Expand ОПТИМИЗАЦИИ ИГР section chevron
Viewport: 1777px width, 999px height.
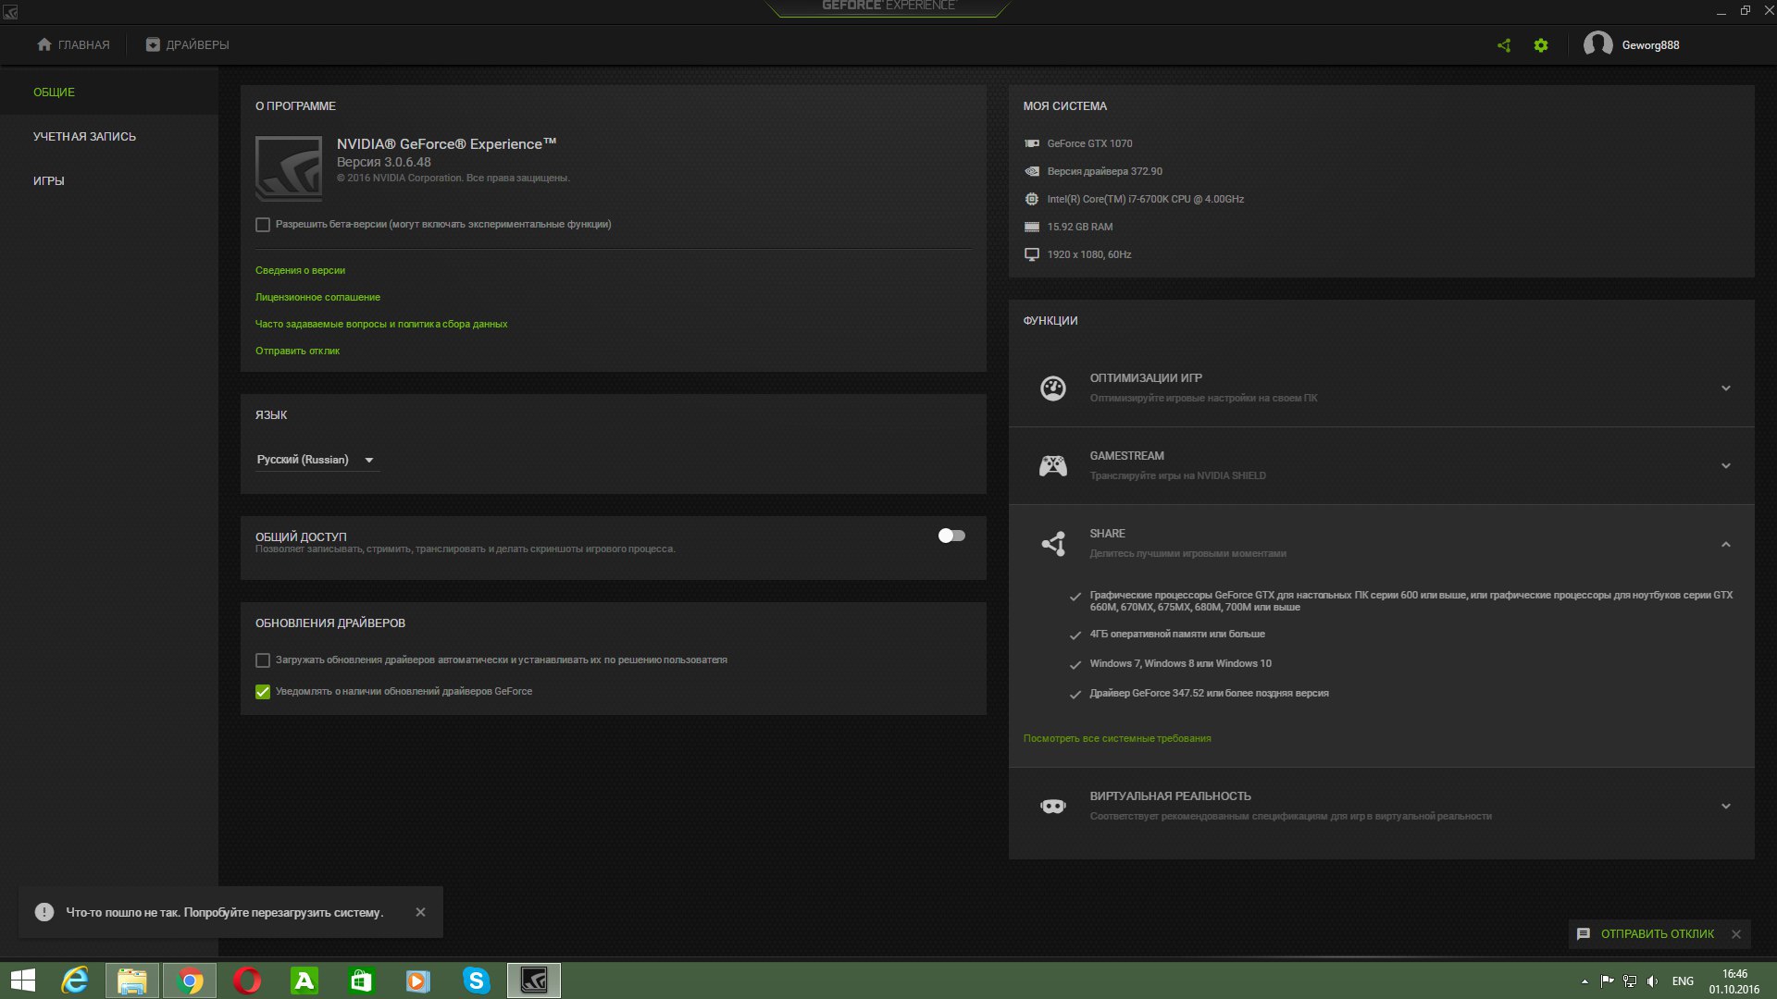click(x=1726, y=388)
